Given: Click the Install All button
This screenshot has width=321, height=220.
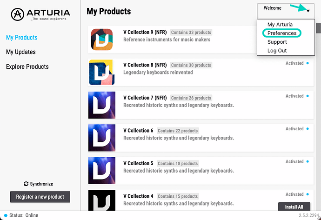Looking at the screenshot, I should pos(294,207).
